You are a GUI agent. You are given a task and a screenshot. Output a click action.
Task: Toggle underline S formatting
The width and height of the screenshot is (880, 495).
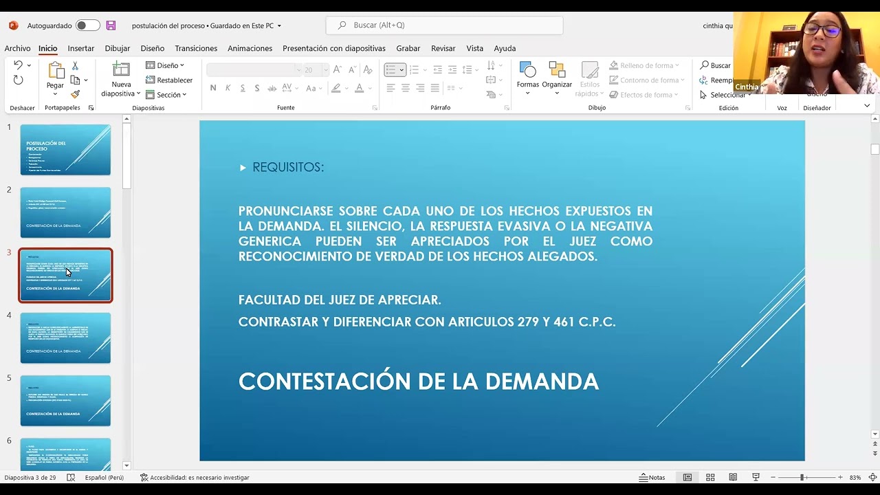243,88
